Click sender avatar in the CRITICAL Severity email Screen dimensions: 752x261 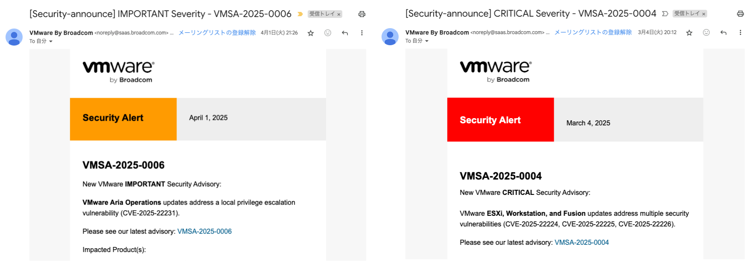pos(390,37)
